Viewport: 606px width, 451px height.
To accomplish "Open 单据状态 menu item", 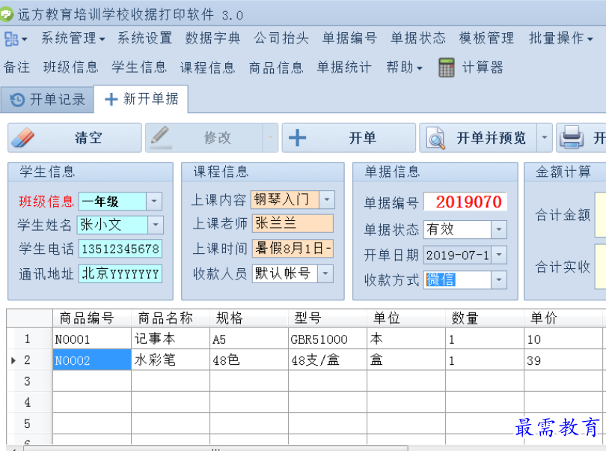I will (418, 38).
